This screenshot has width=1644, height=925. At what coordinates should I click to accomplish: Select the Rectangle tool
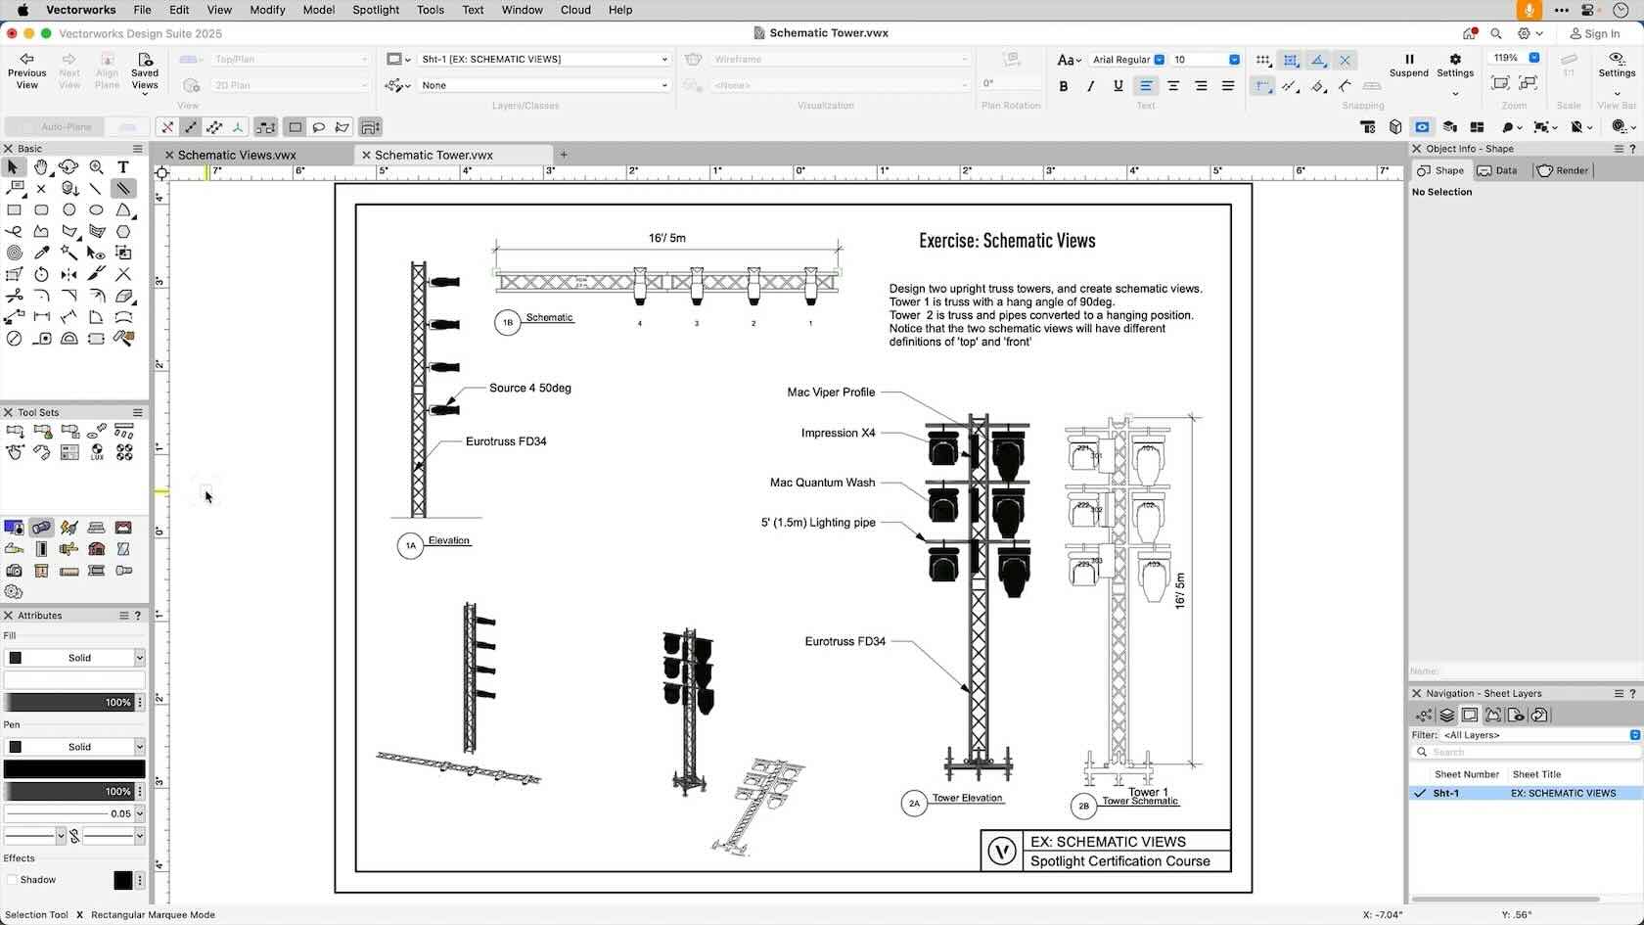(15, 209)
